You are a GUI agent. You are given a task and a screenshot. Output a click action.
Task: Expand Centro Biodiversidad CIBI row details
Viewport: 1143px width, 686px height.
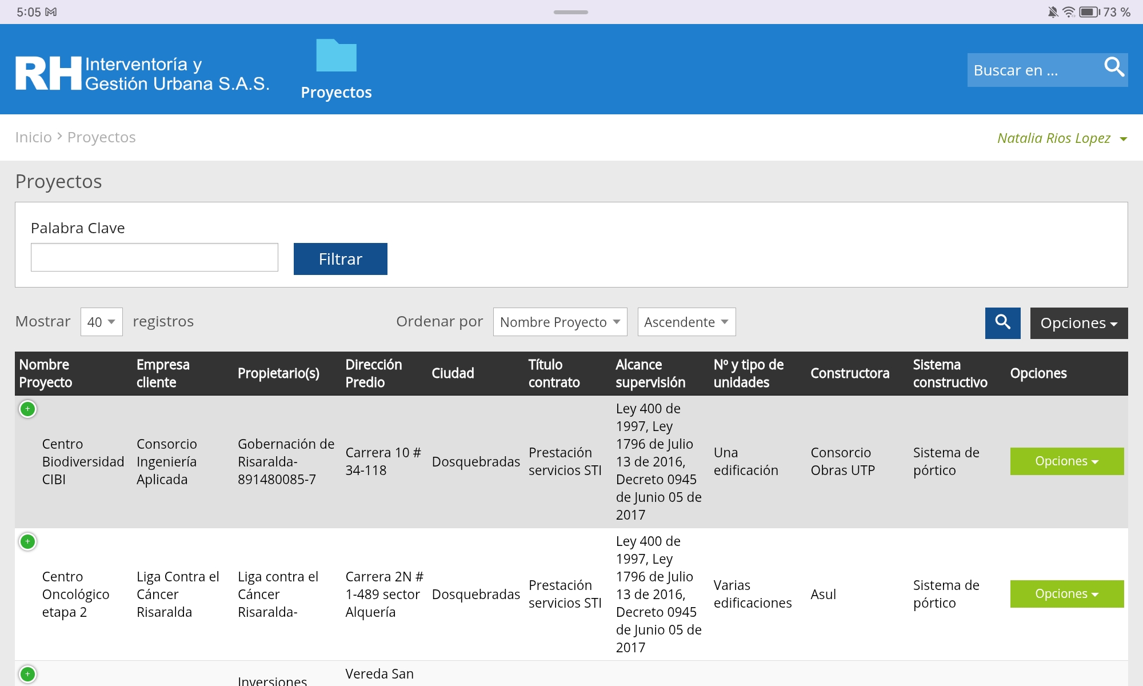[x=27, y=409]
